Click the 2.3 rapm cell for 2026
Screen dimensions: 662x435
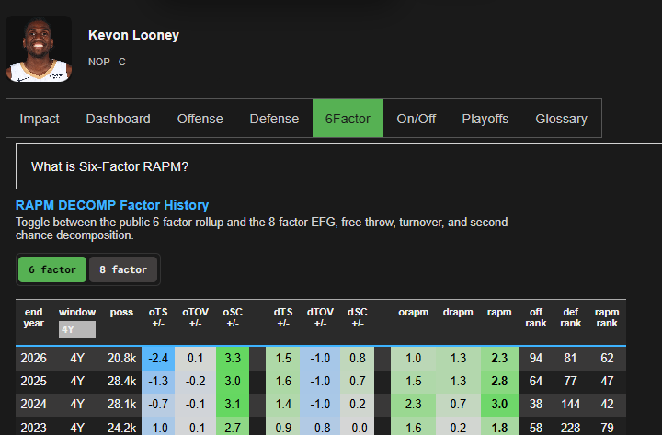[499, 358]
